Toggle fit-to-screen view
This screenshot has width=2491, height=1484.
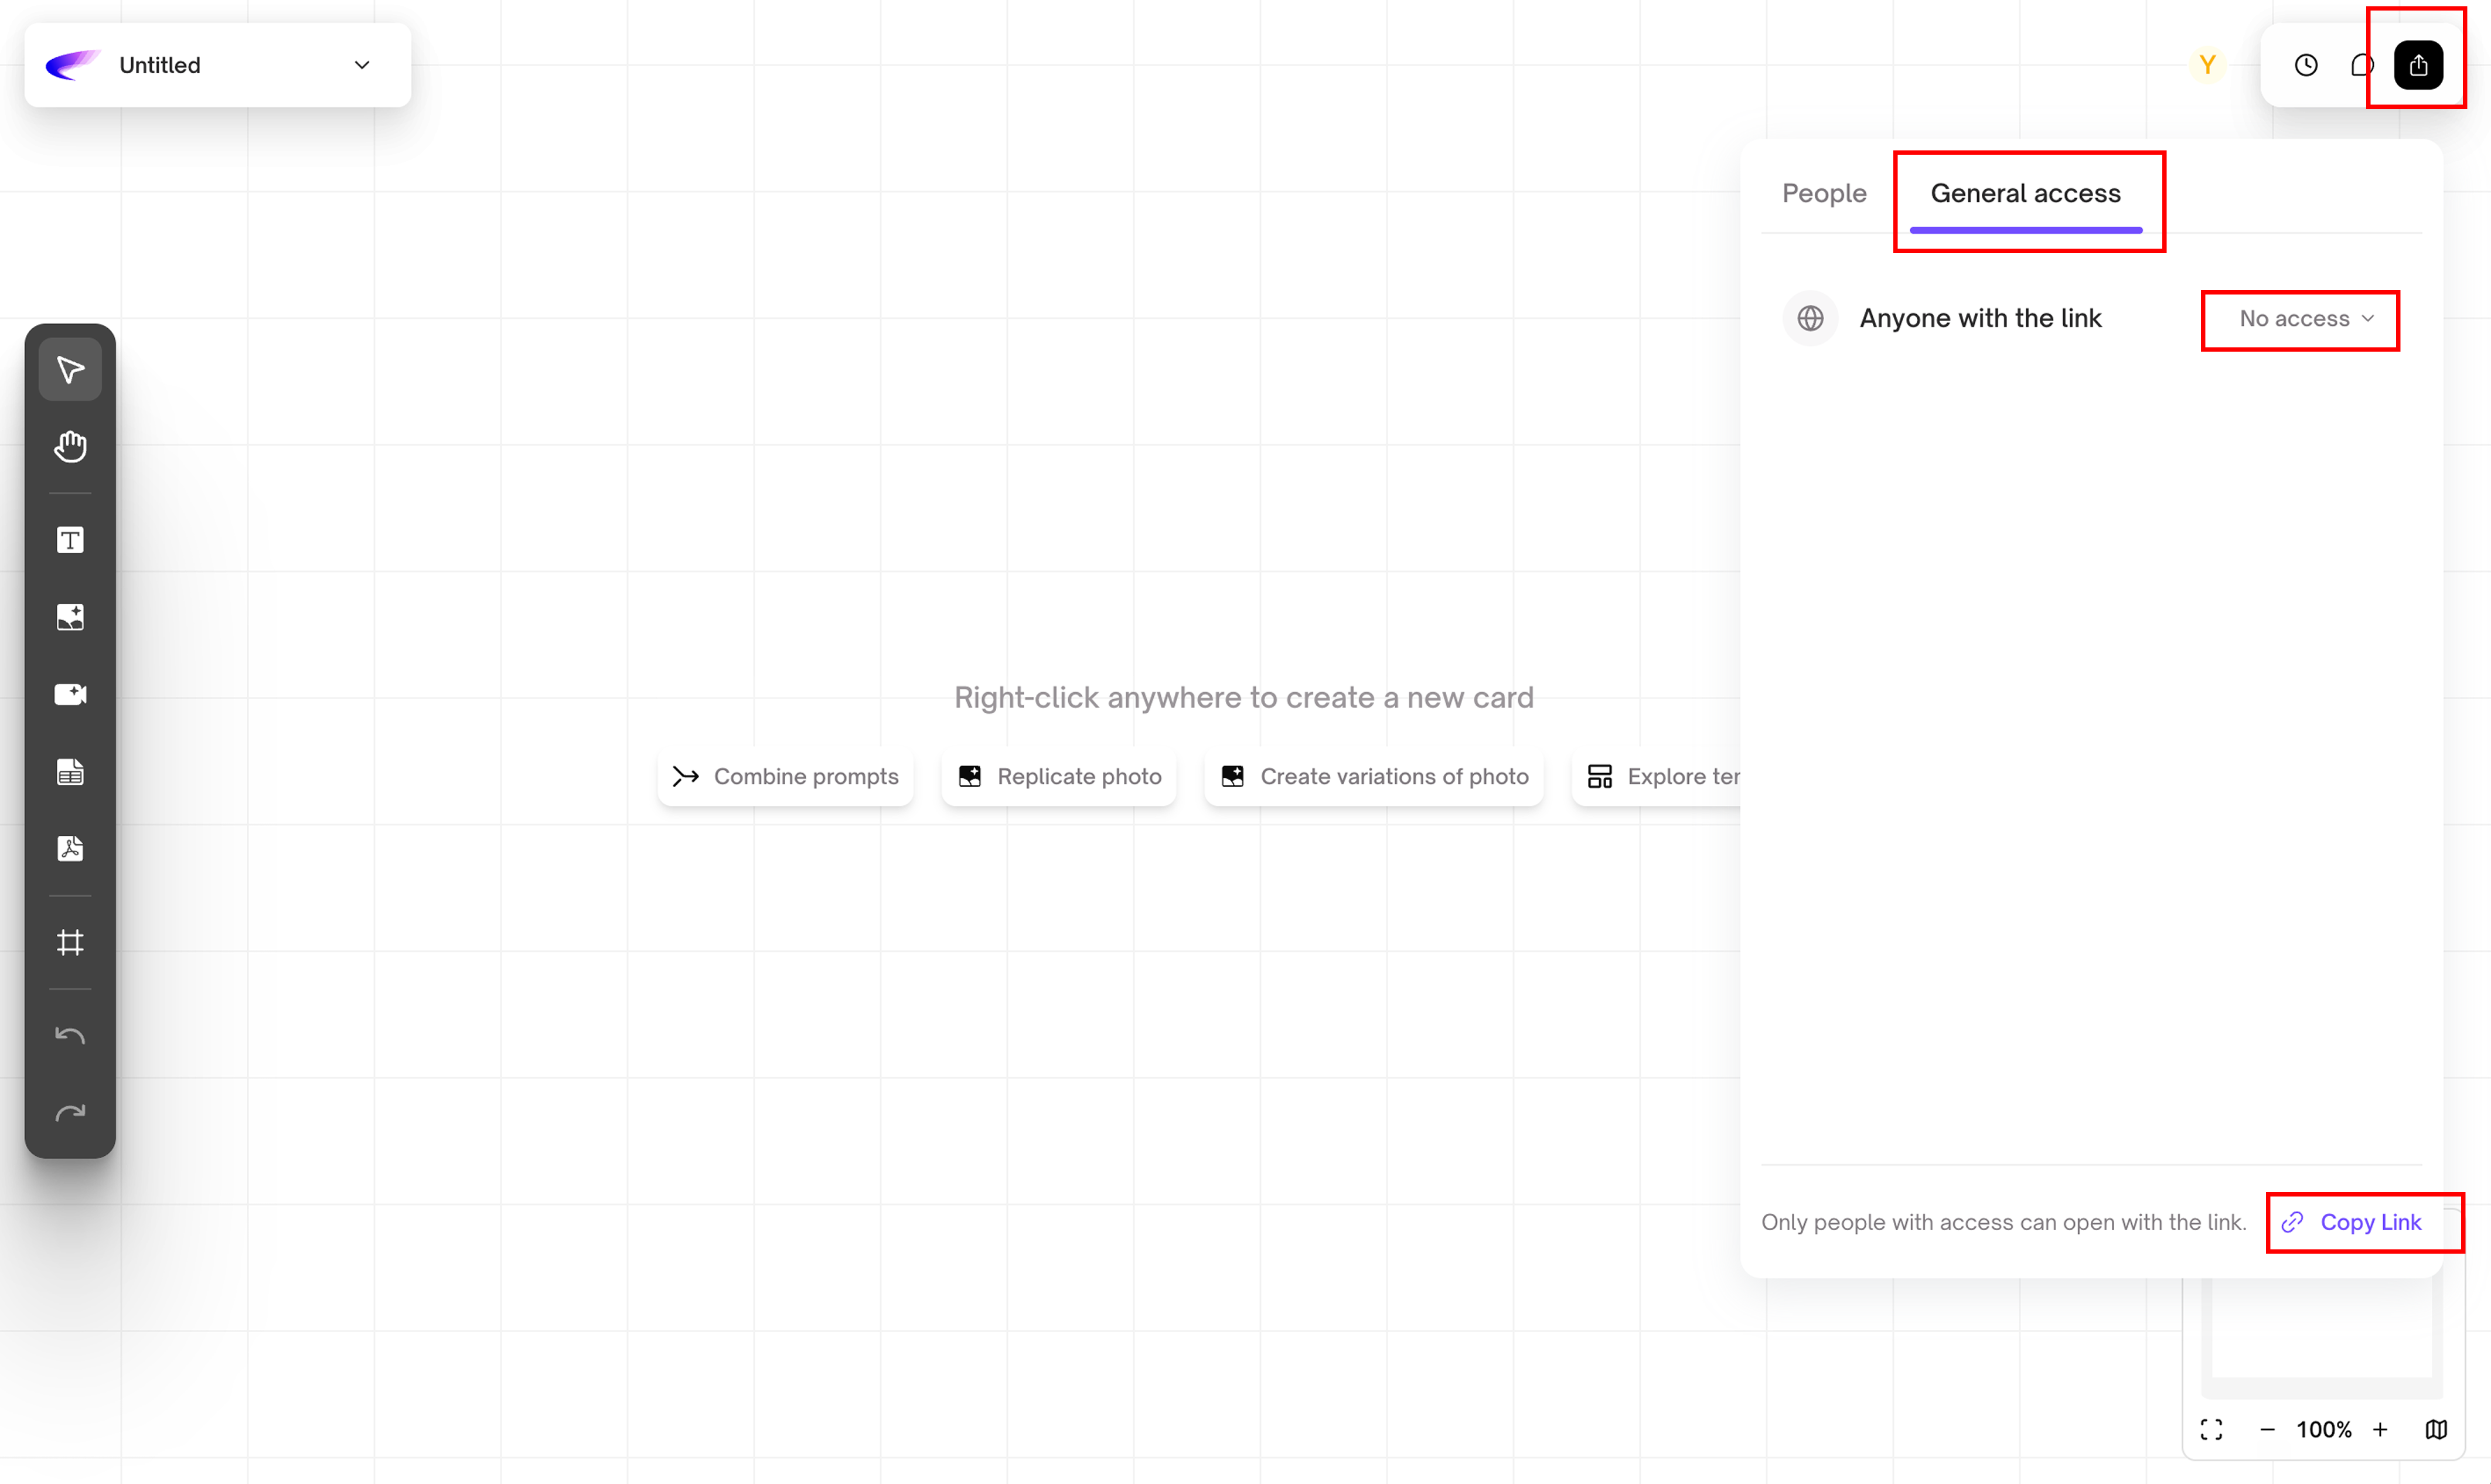[x=2211, y=1429]
